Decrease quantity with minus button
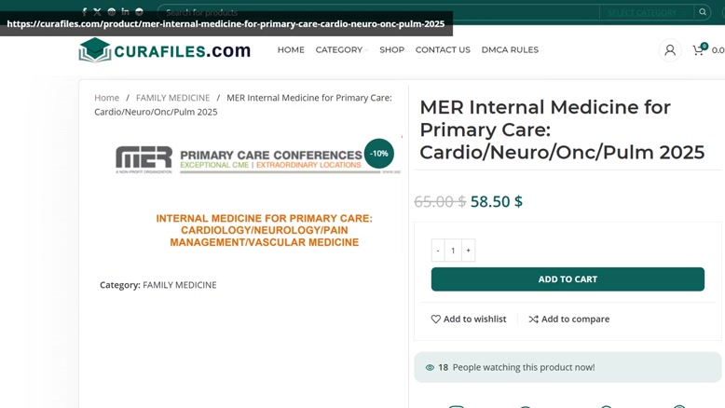The width and height of the screenshot is (725, 408). point(438,251)
